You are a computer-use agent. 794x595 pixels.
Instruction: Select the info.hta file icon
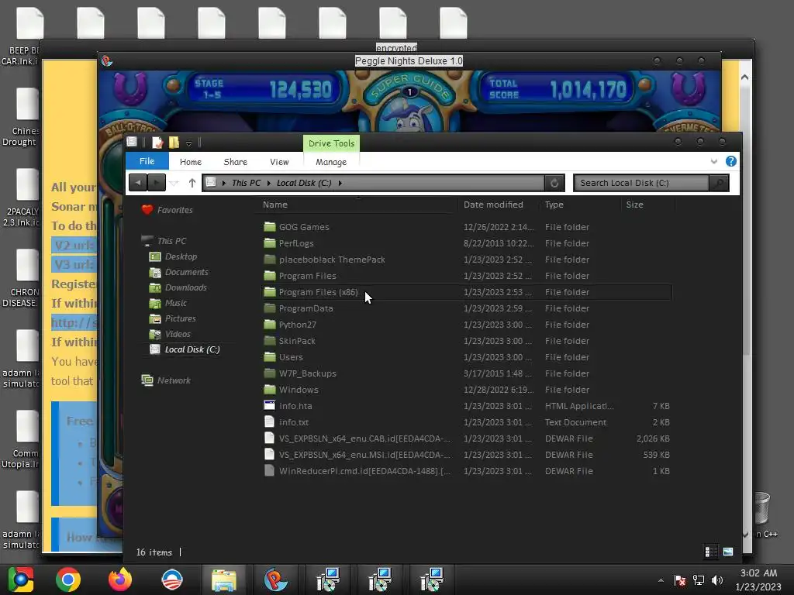click(269, 406)
